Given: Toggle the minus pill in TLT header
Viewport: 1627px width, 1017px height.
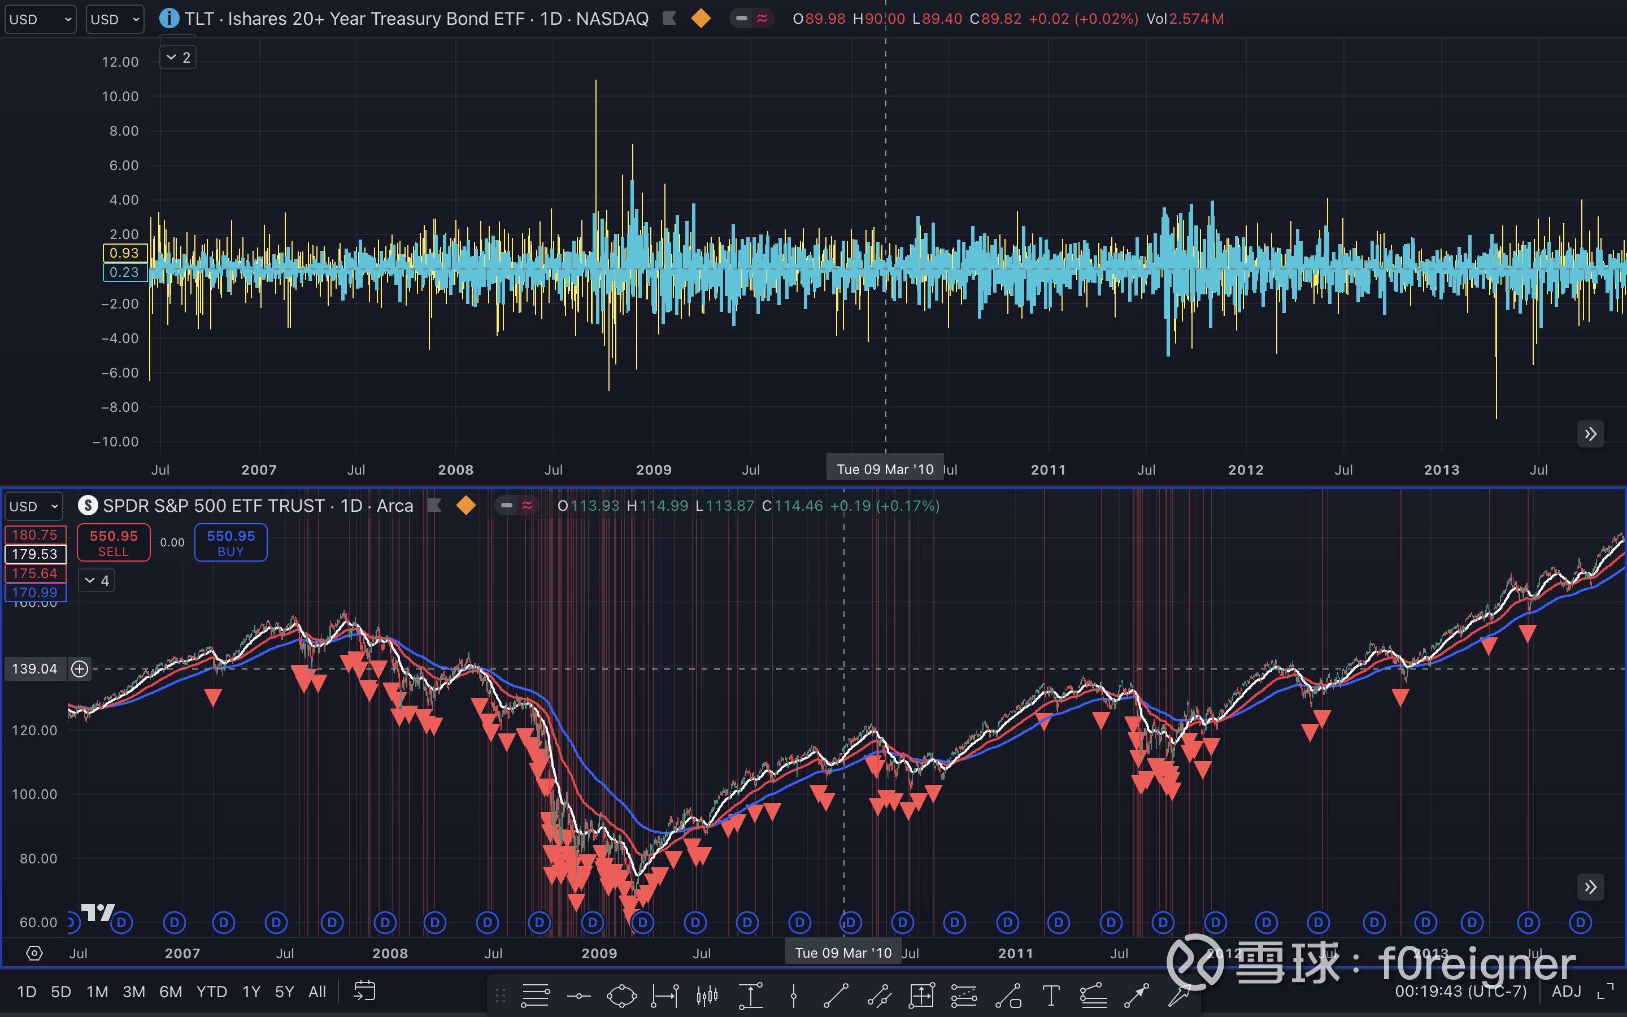Looking at the screenshot, I should pos(742,18).
